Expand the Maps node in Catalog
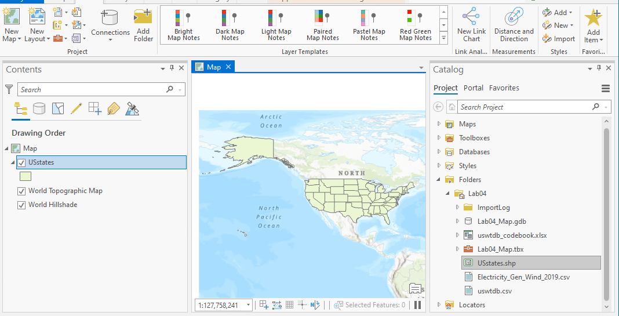619x316 pixels. coord(439,124)
